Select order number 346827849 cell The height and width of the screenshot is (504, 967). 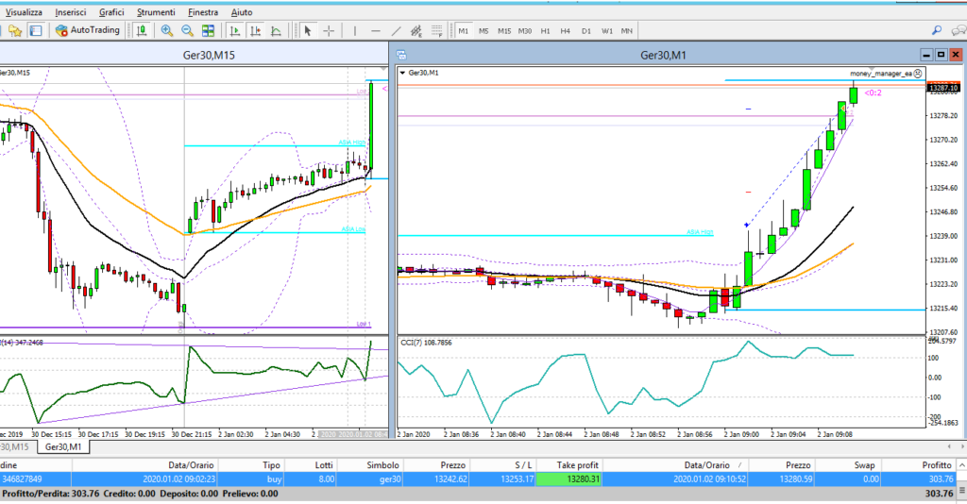click(x=36, y=479)
